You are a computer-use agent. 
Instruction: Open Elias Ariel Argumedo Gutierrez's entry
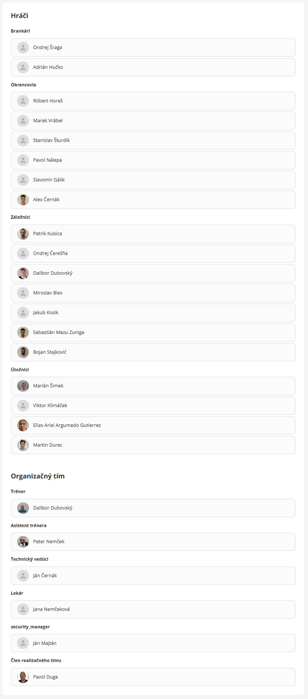67,425
